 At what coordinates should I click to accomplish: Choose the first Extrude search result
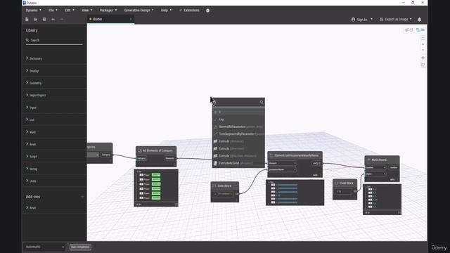click(238, 141)
